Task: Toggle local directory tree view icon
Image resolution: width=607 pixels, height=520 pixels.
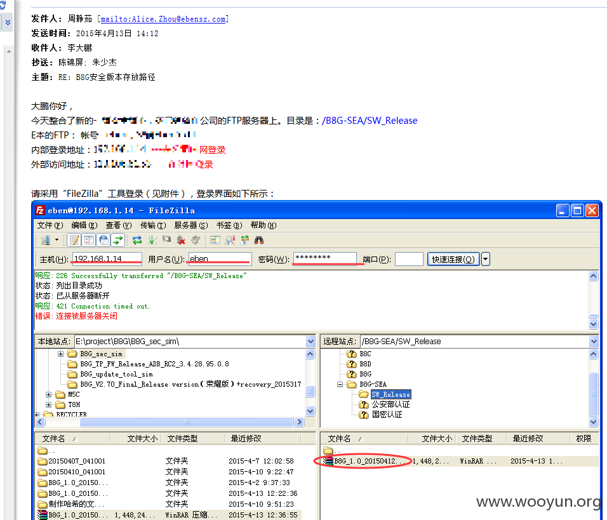Action: pos(89,241)
